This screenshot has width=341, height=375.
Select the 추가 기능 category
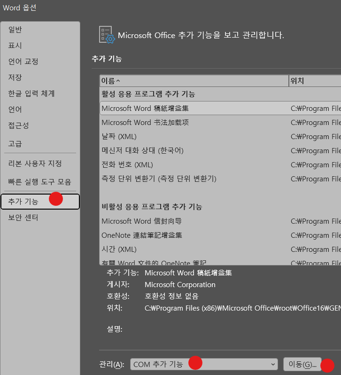coord(40,202)
